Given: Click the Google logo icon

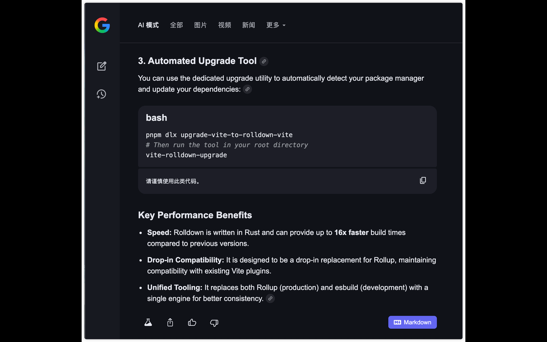Looking at the screenshot, I should [x=102, y=26].
